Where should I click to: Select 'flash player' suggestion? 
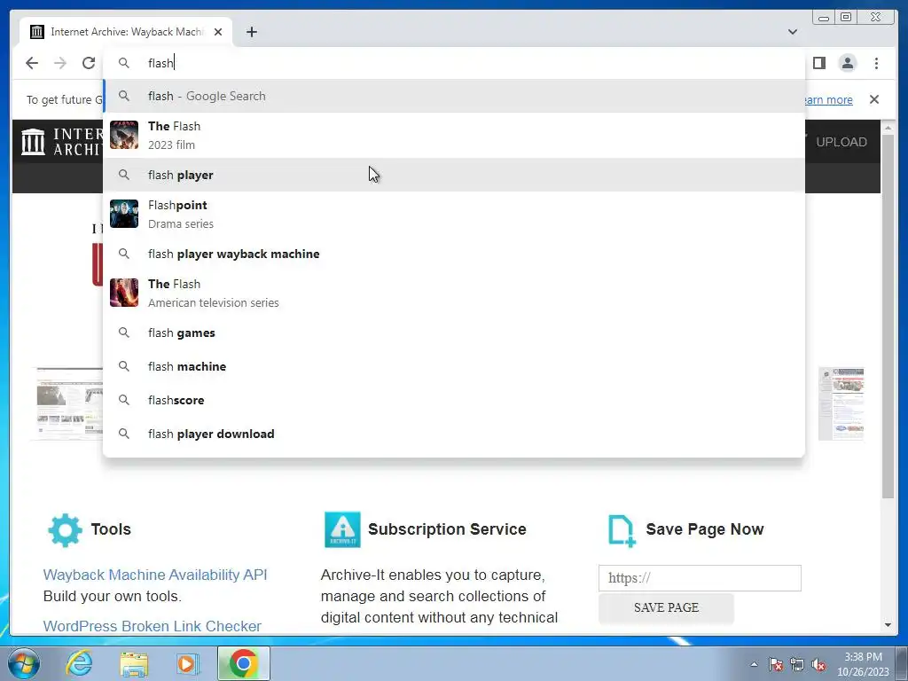455,175
